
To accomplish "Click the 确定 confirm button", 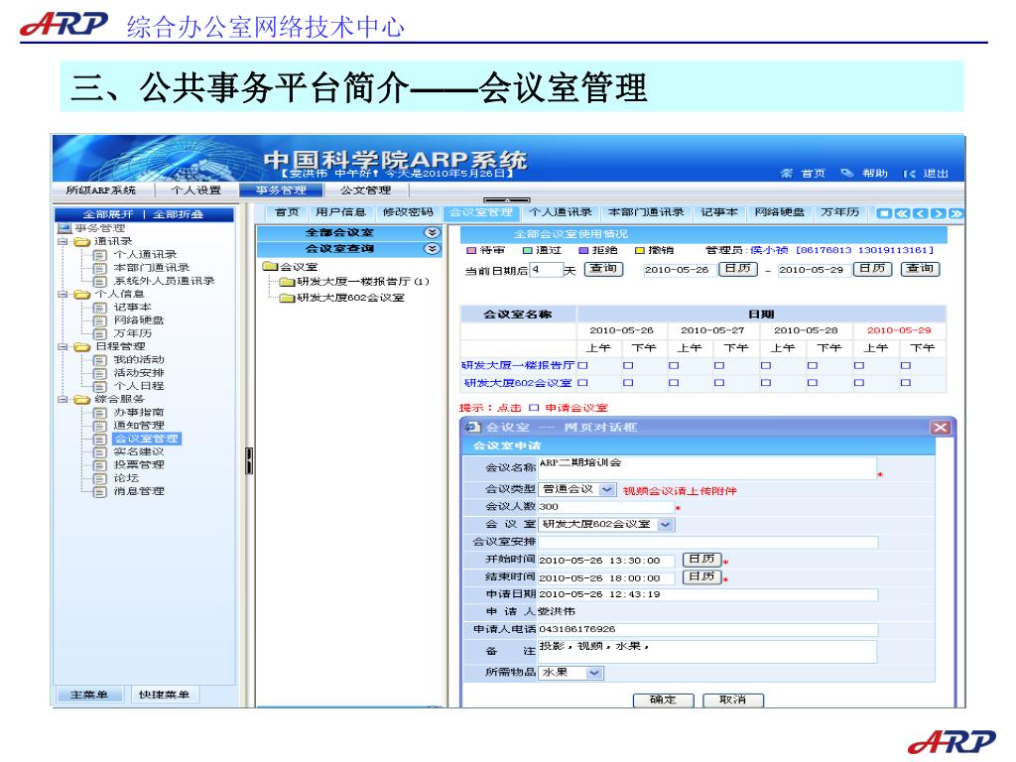I will [x=663, y=699].
